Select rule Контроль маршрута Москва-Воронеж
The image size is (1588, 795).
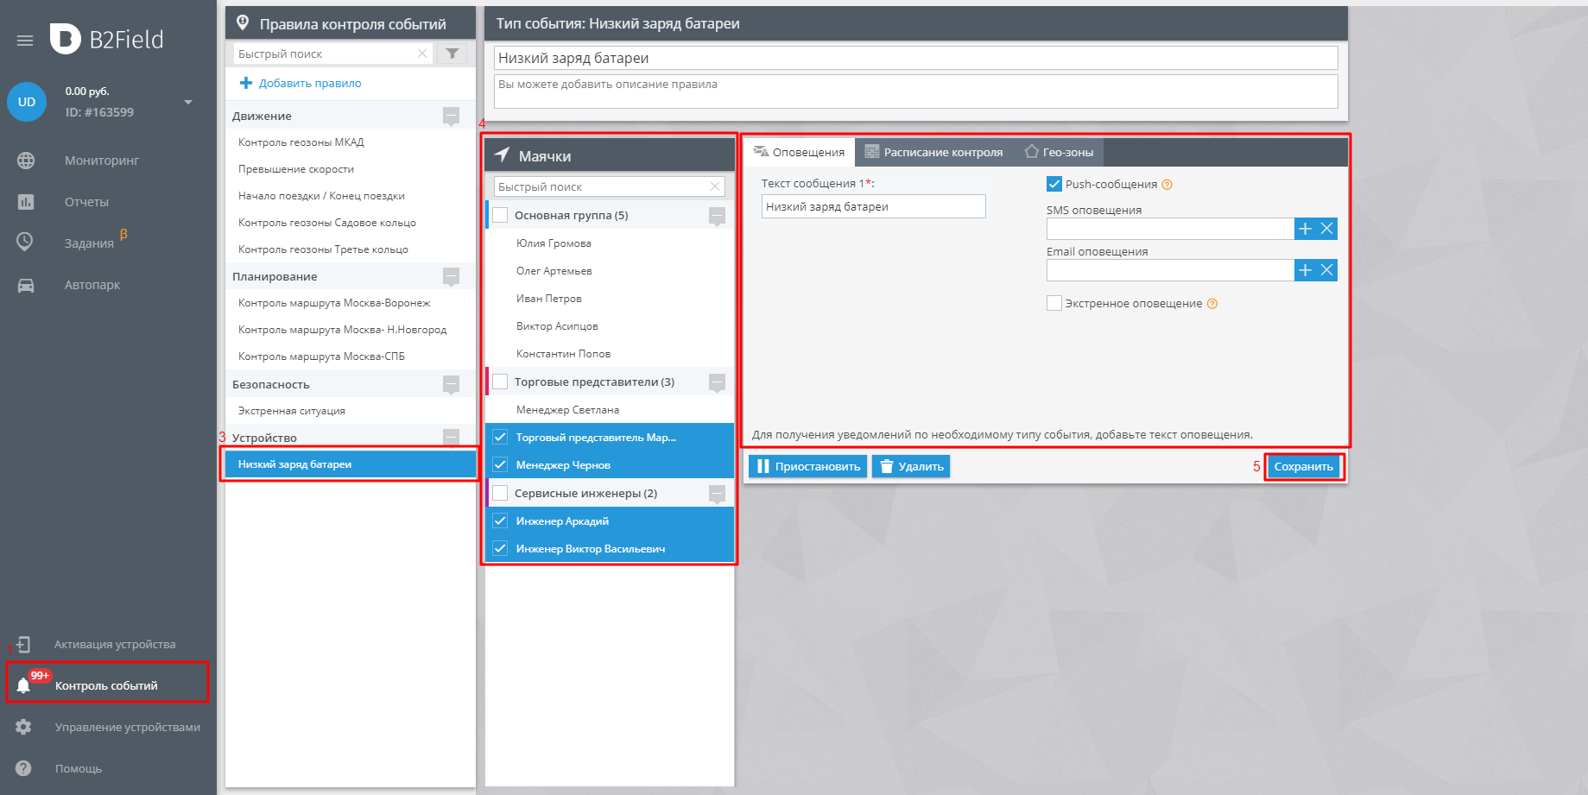tap(350, 303)
